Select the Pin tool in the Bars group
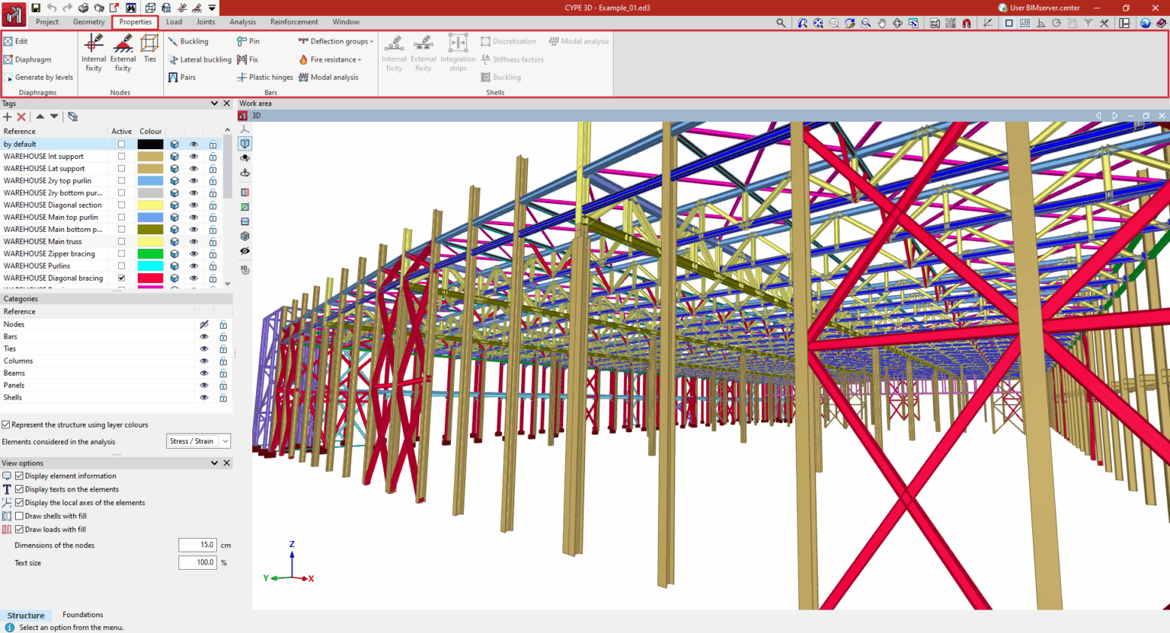The height and width of the screenshot is (633, 1170). coord(250,41)
